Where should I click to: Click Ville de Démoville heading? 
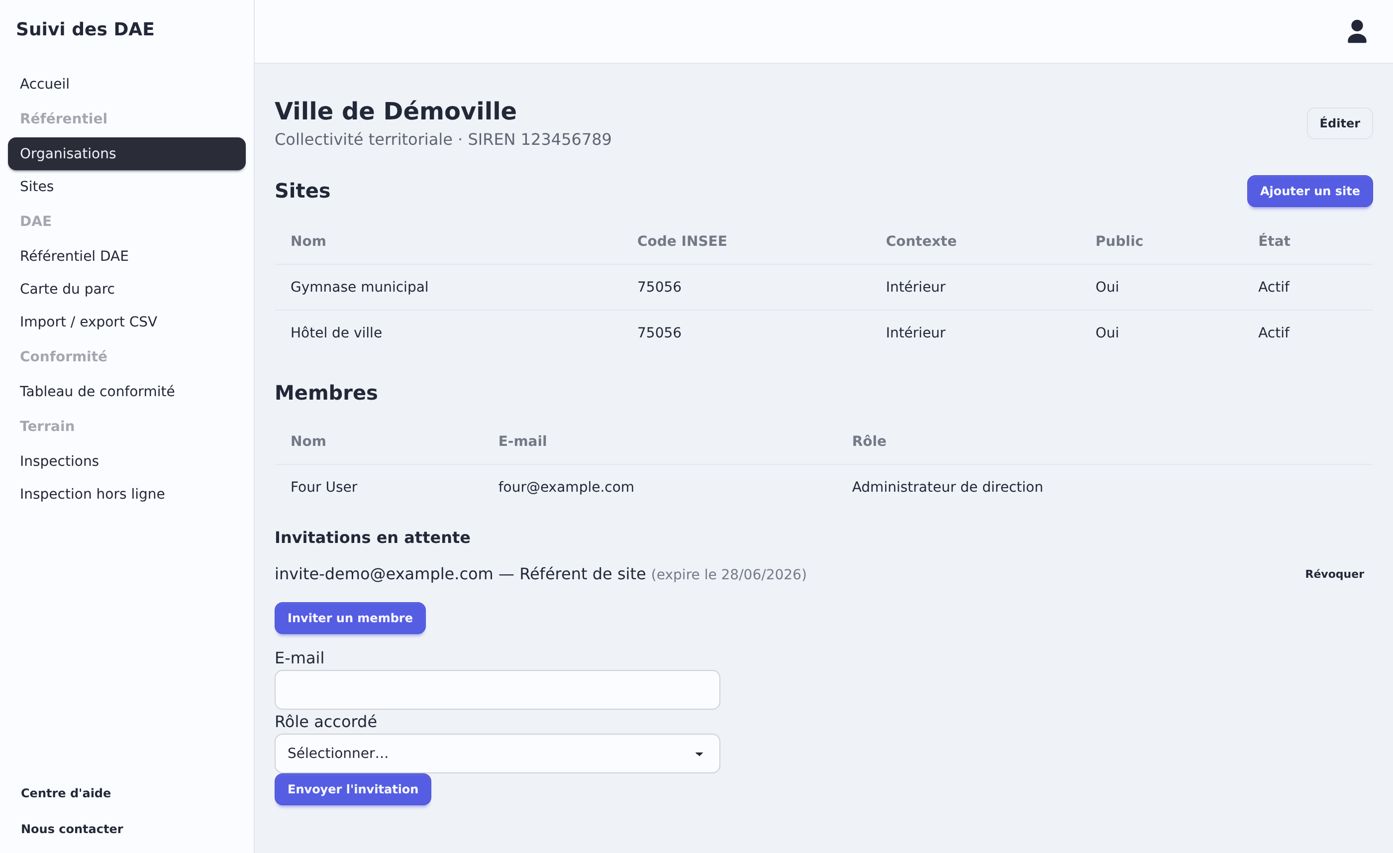[395, 111]
